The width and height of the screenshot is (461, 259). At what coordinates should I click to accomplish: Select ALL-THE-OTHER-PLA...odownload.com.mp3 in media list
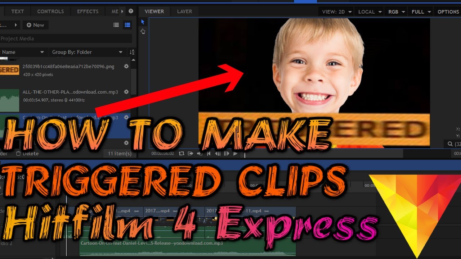70,92
